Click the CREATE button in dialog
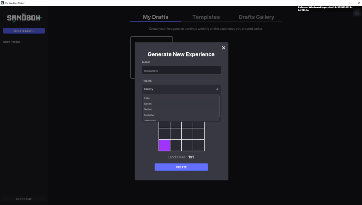Viewport: 362px width, 205px height. (x=181, y=167)
